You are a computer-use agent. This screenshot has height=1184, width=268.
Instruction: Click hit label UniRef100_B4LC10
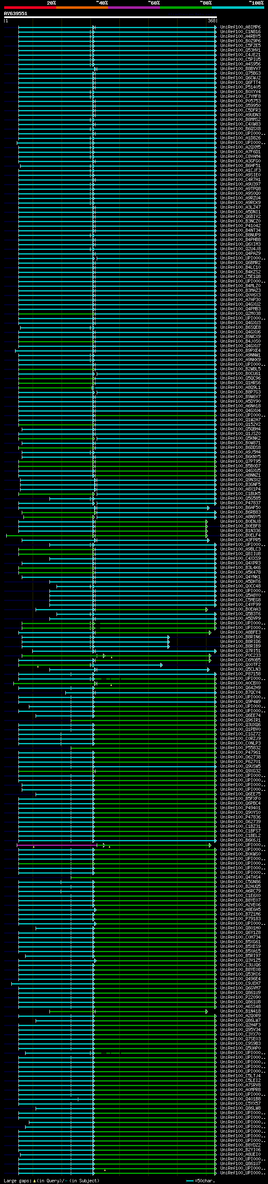(x=240, y=267)
